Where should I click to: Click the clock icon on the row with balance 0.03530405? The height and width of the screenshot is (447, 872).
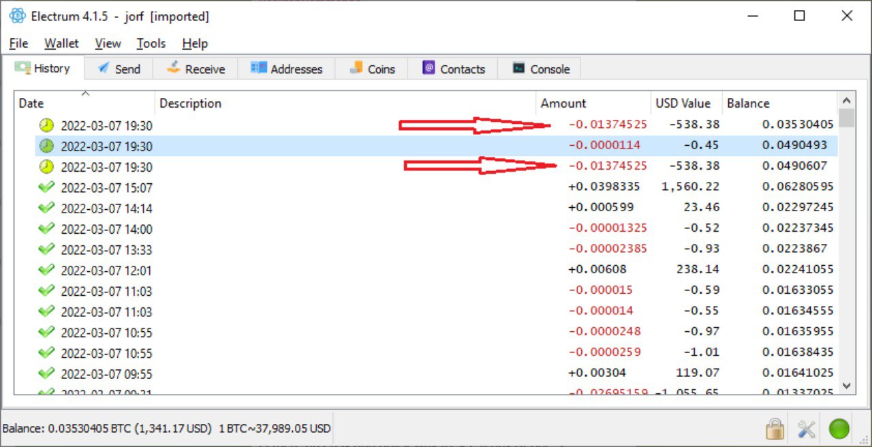click(x=46, y=125)
